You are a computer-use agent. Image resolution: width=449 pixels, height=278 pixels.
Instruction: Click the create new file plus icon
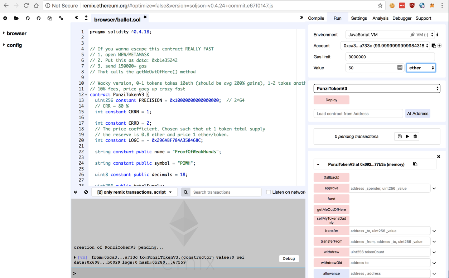point(5,18)
